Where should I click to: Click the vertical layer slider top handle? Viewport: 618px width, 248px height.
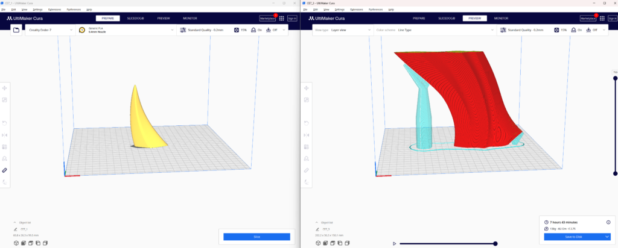tap(615, 78)
